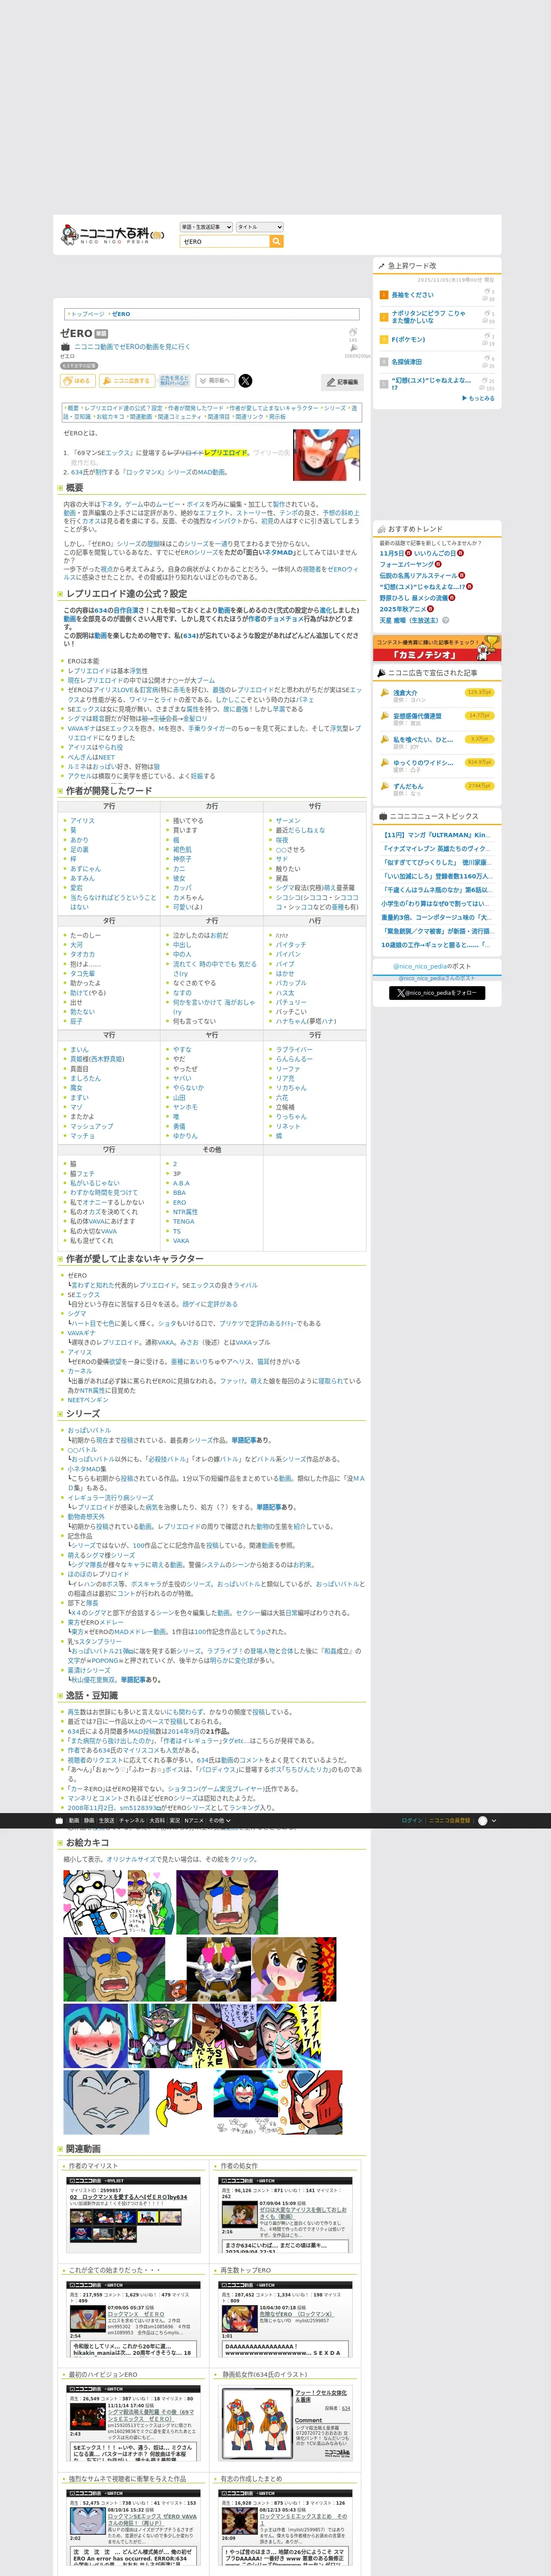Image resolution: width=551 pixels, height=2576 pixels.
Task: Open trending word P(ポケモン)
Action: [408, 339]
